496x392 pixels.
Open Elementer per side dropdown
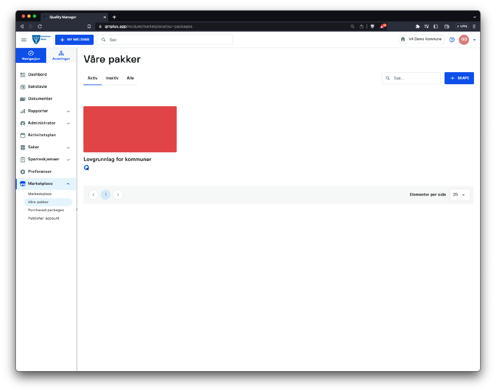coord(460,195)
